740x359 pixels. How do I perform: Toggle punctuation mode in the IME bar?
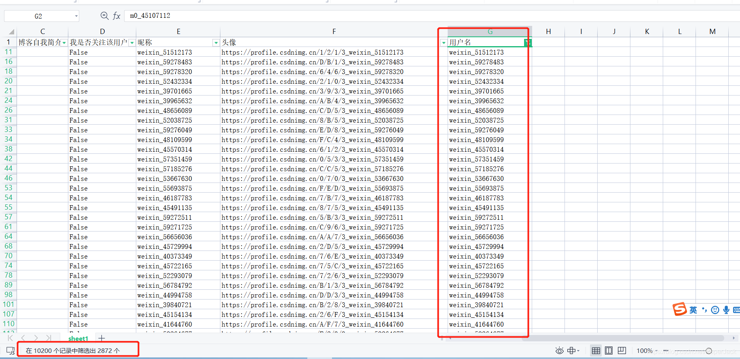click(x=704, y=310)
